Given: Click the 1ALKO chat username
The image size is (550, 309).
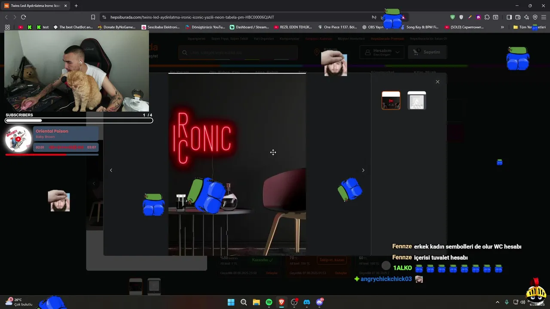Looking at the screenshot, I should coord(402,268).
